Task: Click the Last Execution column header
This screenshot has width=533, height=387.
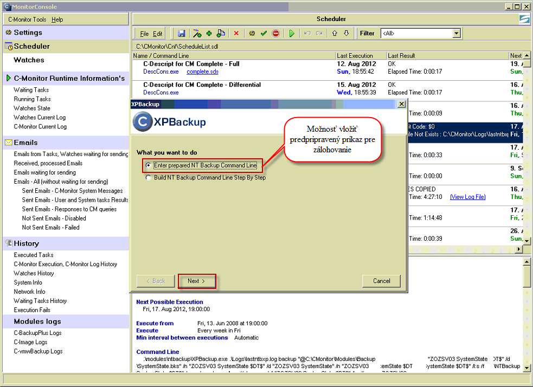Action: tap(361, 56)
